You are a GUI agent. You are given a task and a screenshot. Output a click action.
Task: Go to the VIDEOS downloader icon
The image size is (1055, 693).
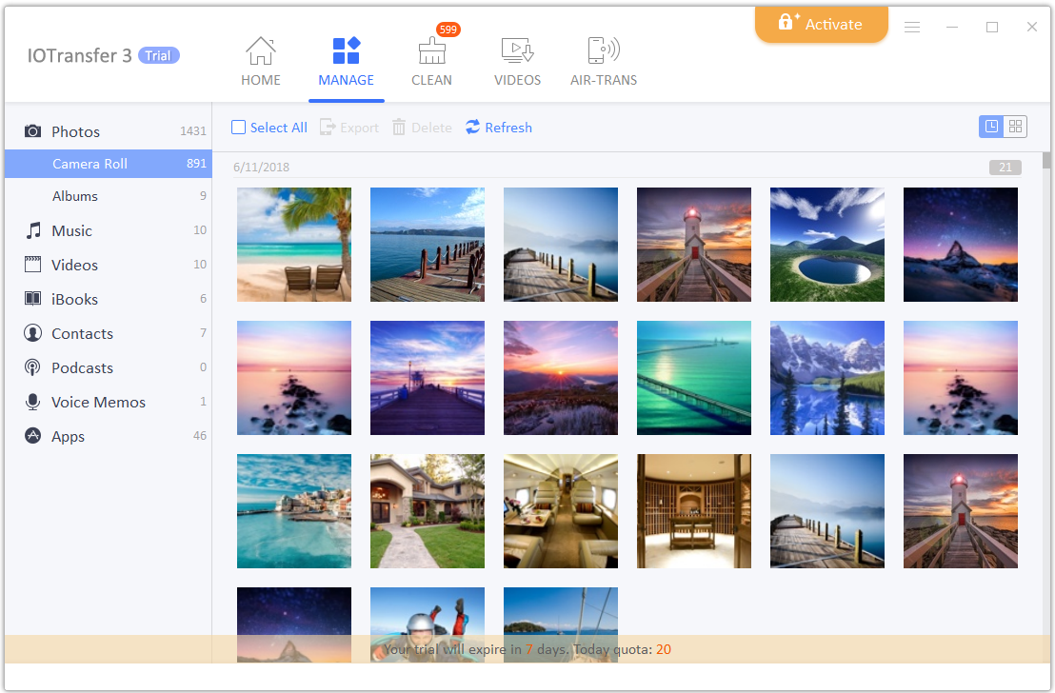coord(517,51)
